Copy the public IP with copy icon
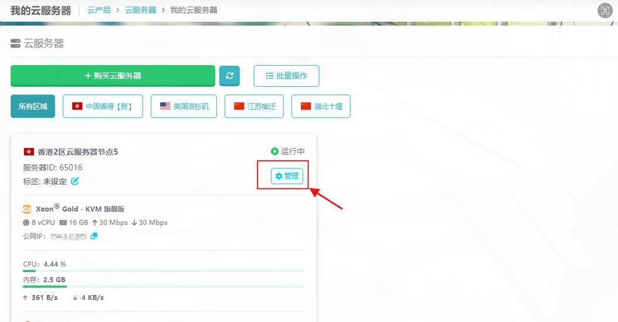 pos(94,236)
